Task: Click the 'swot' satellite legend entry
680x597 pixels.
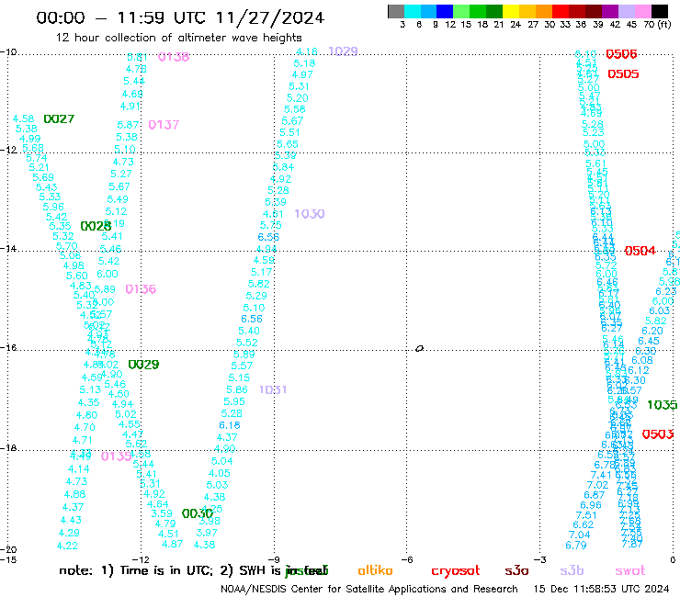Action: coord(630,571)
